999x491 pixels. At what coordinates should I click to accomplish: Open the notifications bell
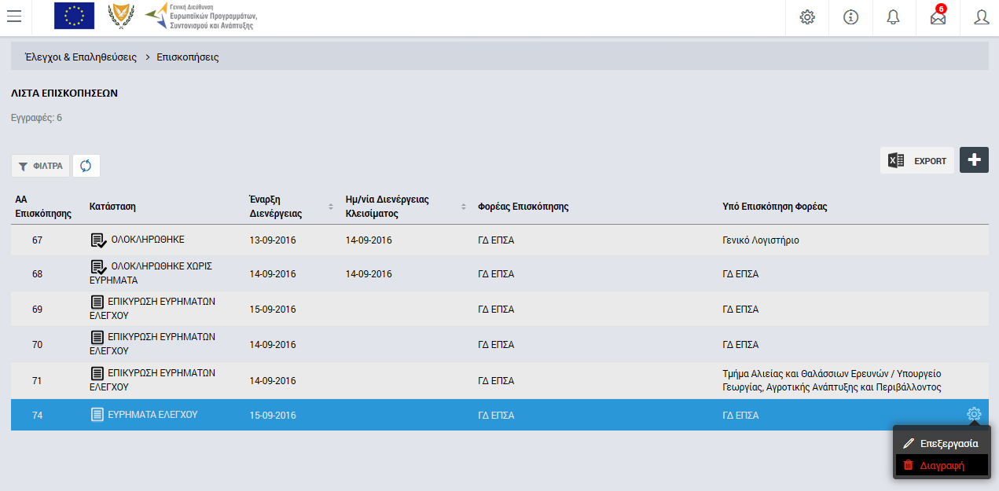point(894,17)
